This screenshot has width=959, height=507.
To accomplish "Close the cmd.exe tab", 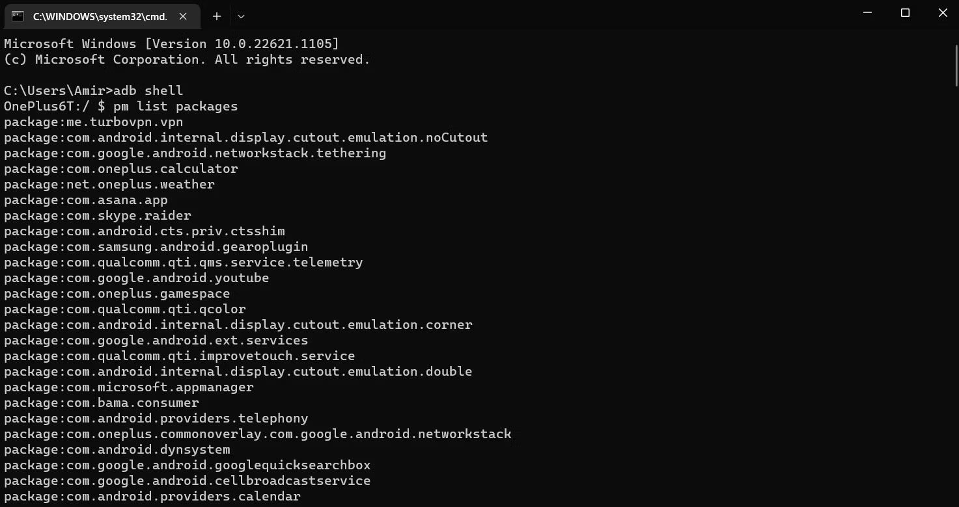I will 183,16.
